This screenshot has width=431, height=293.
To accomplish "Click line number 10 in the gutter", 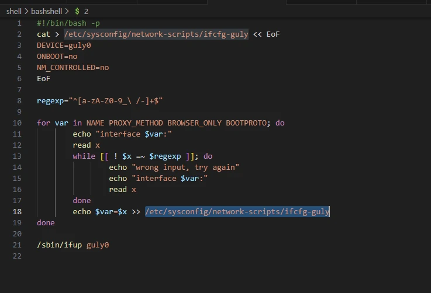I will tap(17, 123).
